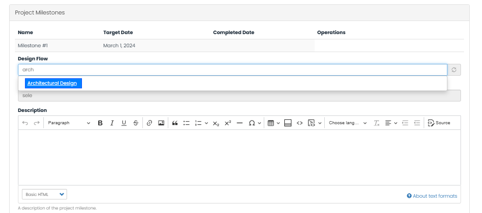Toggle bold formatting
The height and width of the screenshot is (213, 482).
(100, 123)
